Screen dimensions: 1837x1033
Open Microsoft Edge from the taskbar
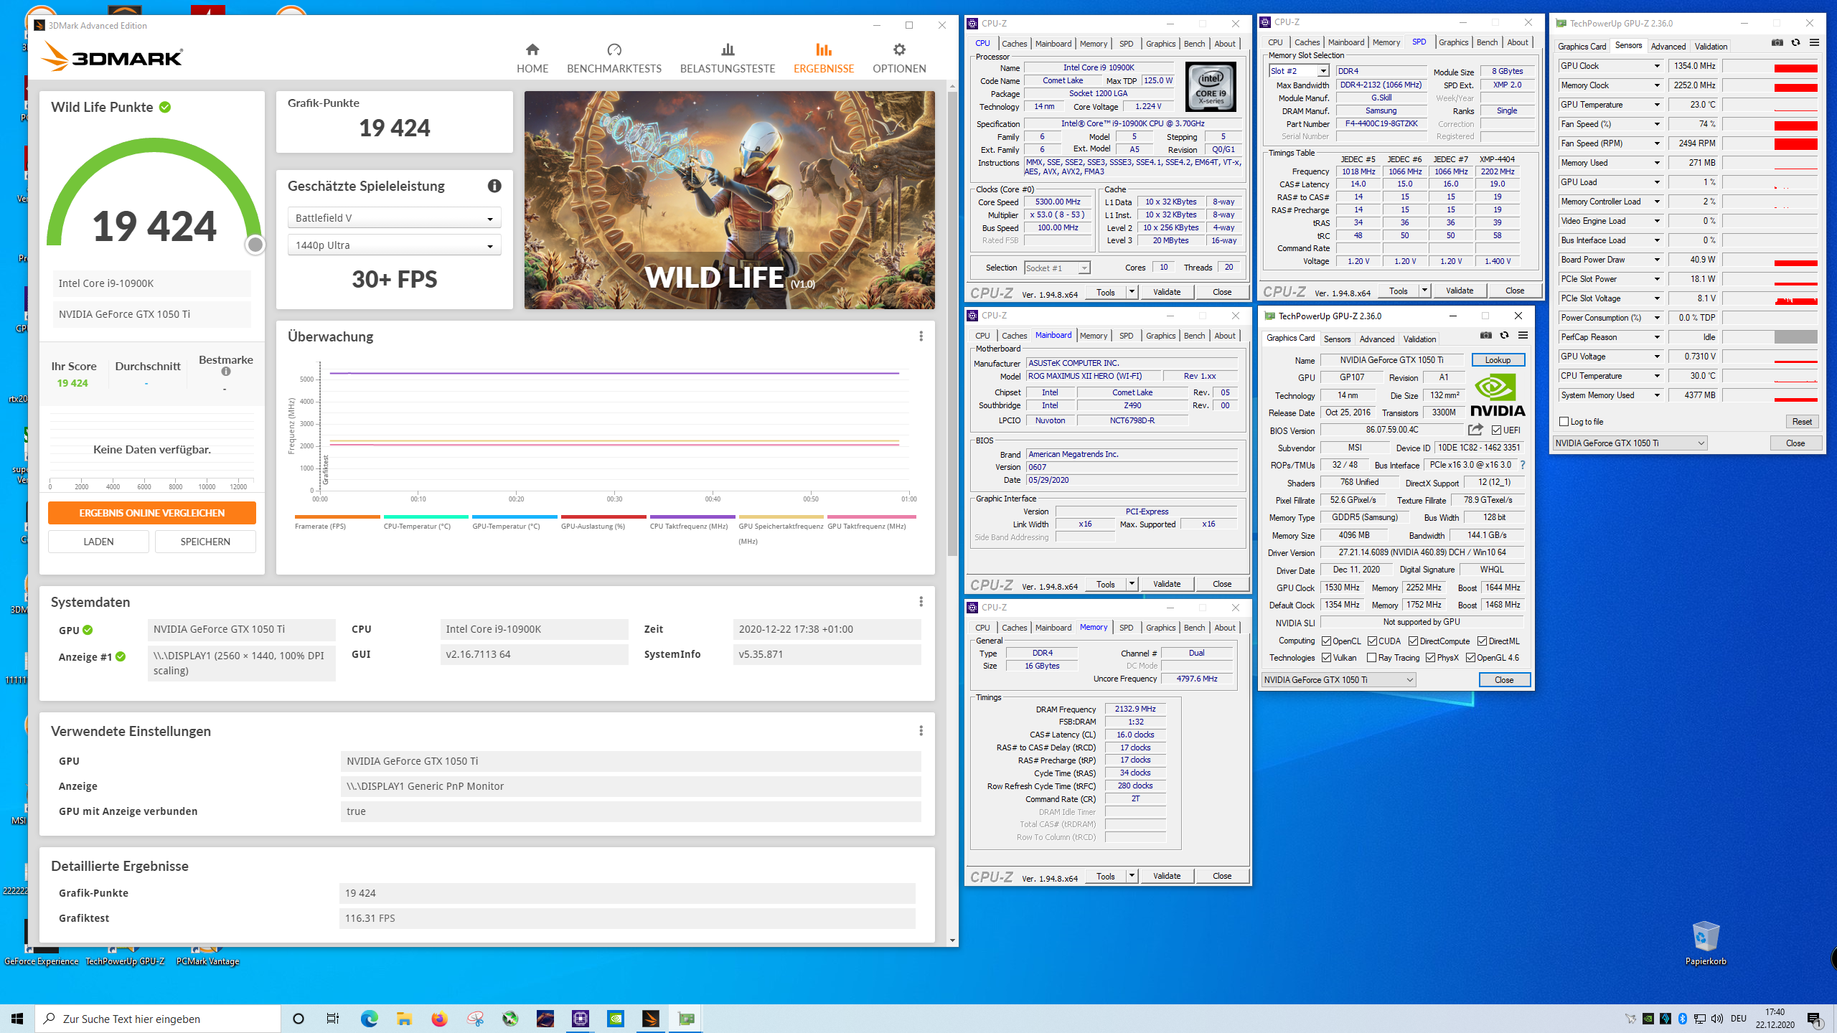[x=369, y=1019]
